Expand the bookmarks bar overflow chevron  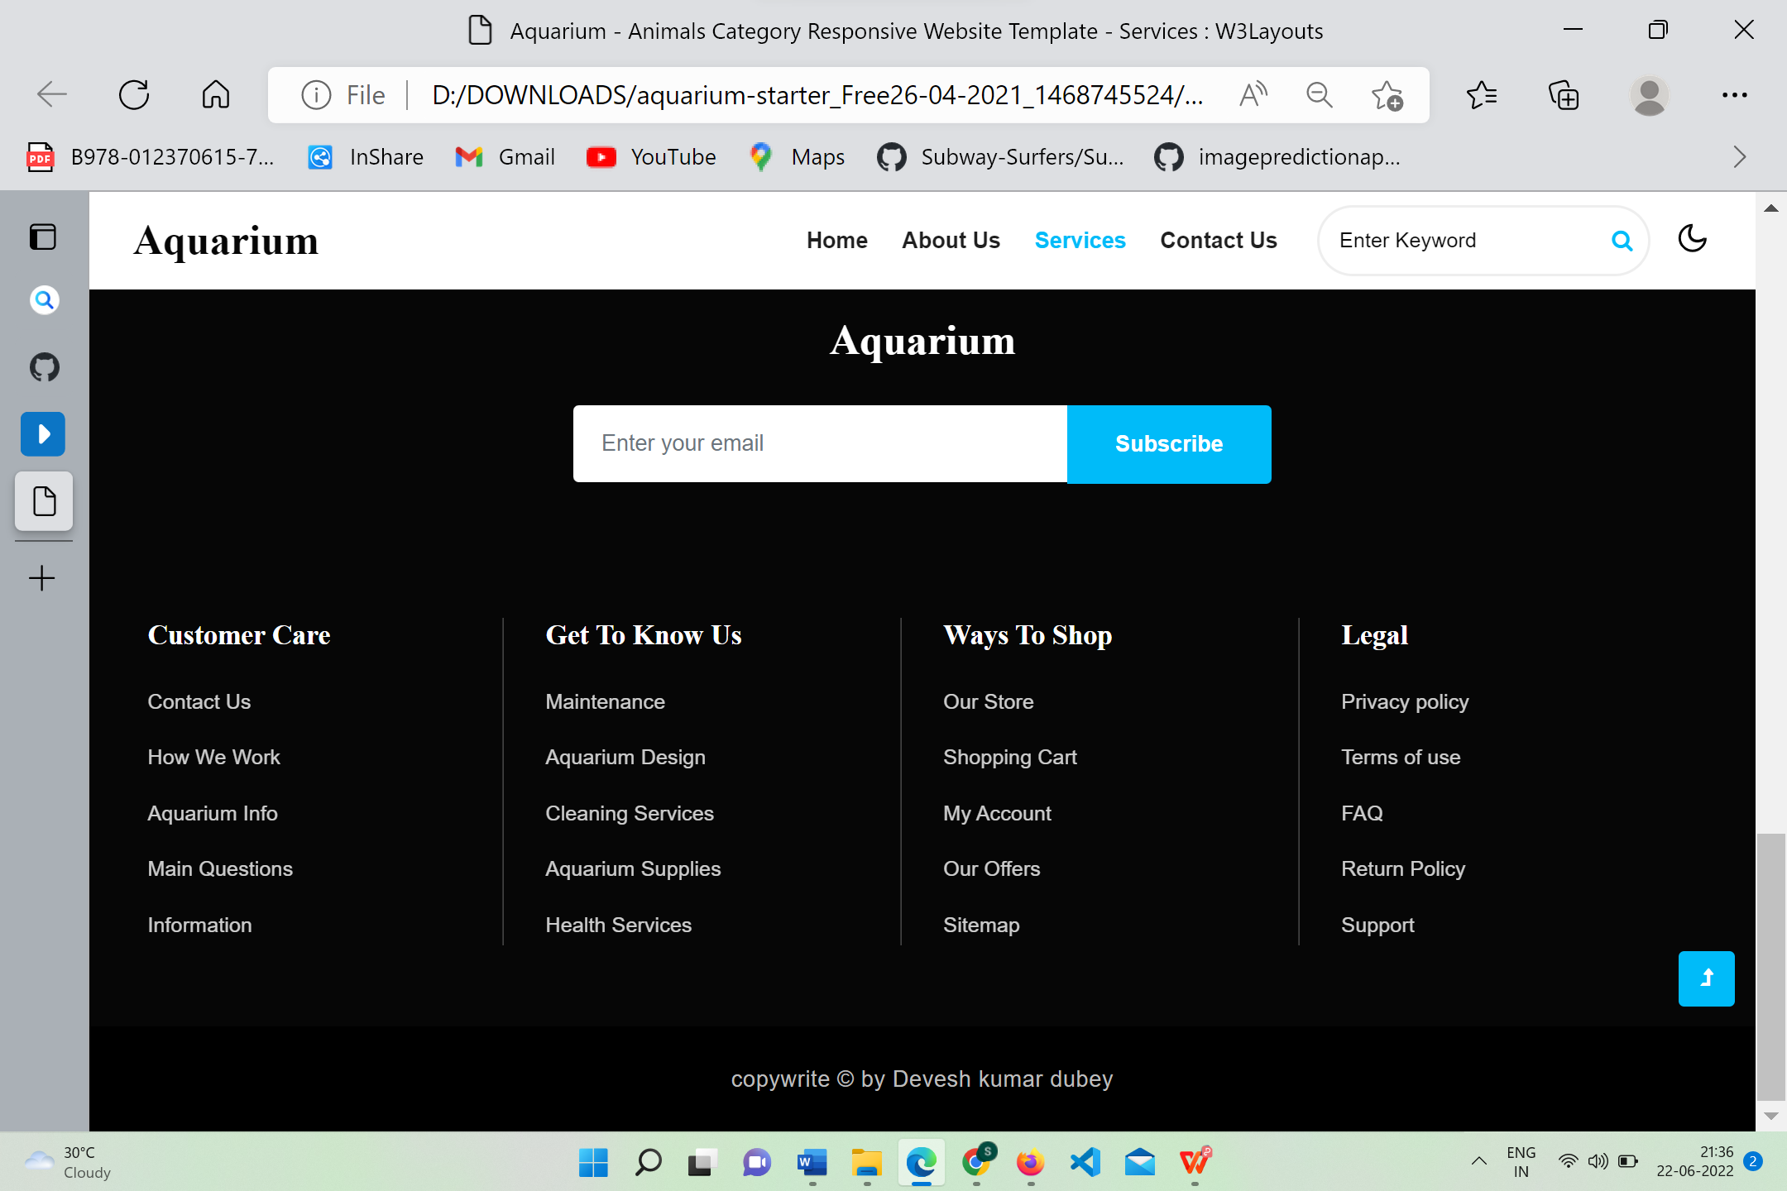point(1739,157)
